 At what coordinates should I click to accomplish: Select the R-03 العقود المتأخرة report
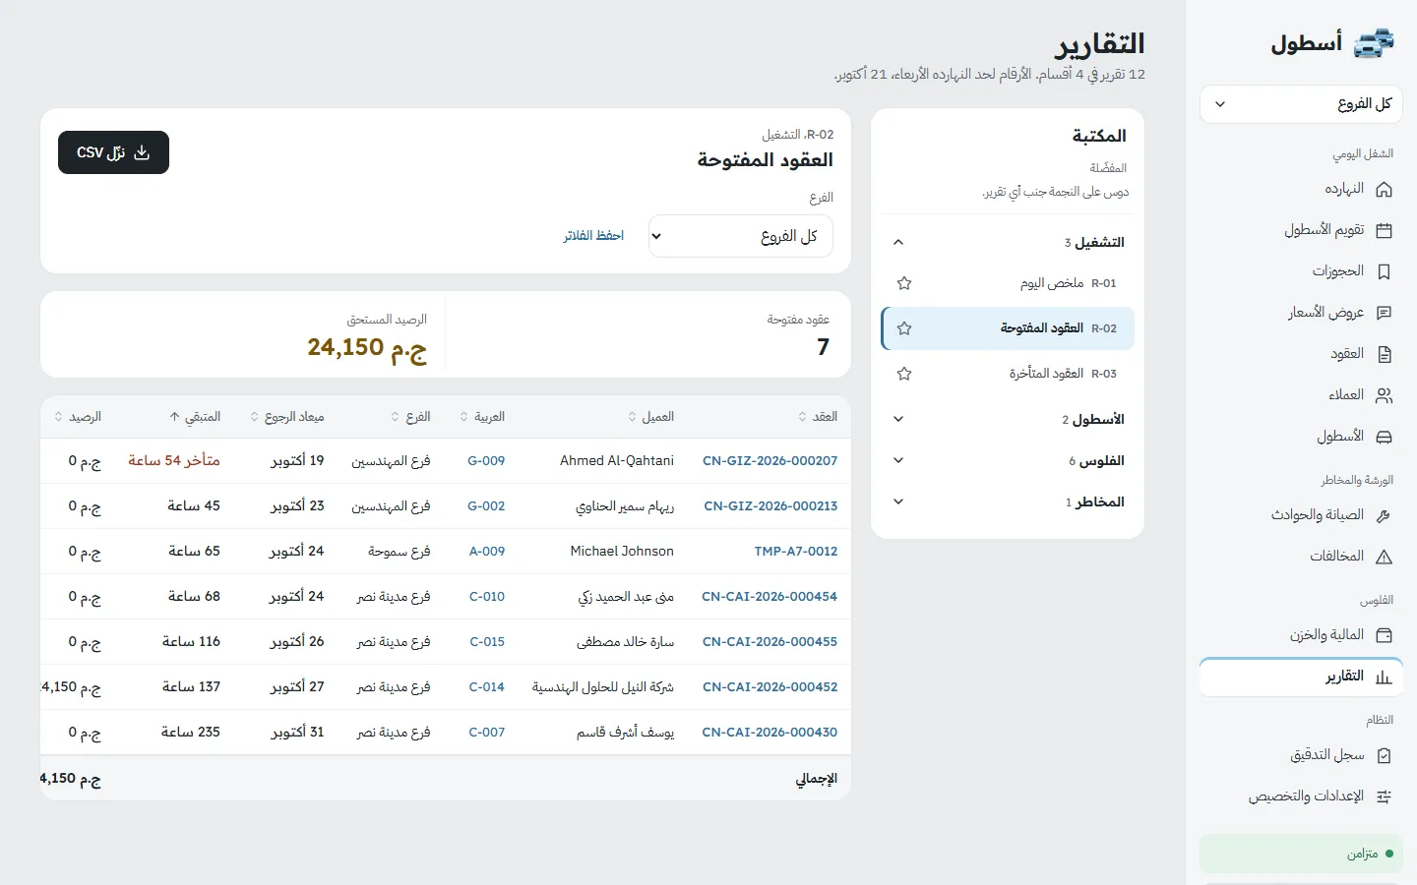pos(1008,374)
